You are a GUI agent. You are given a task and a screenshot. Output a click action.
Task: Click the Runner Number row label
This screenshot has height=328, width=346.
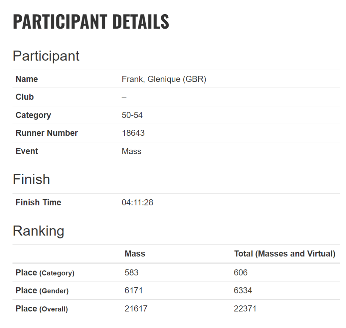pos(47,133)
